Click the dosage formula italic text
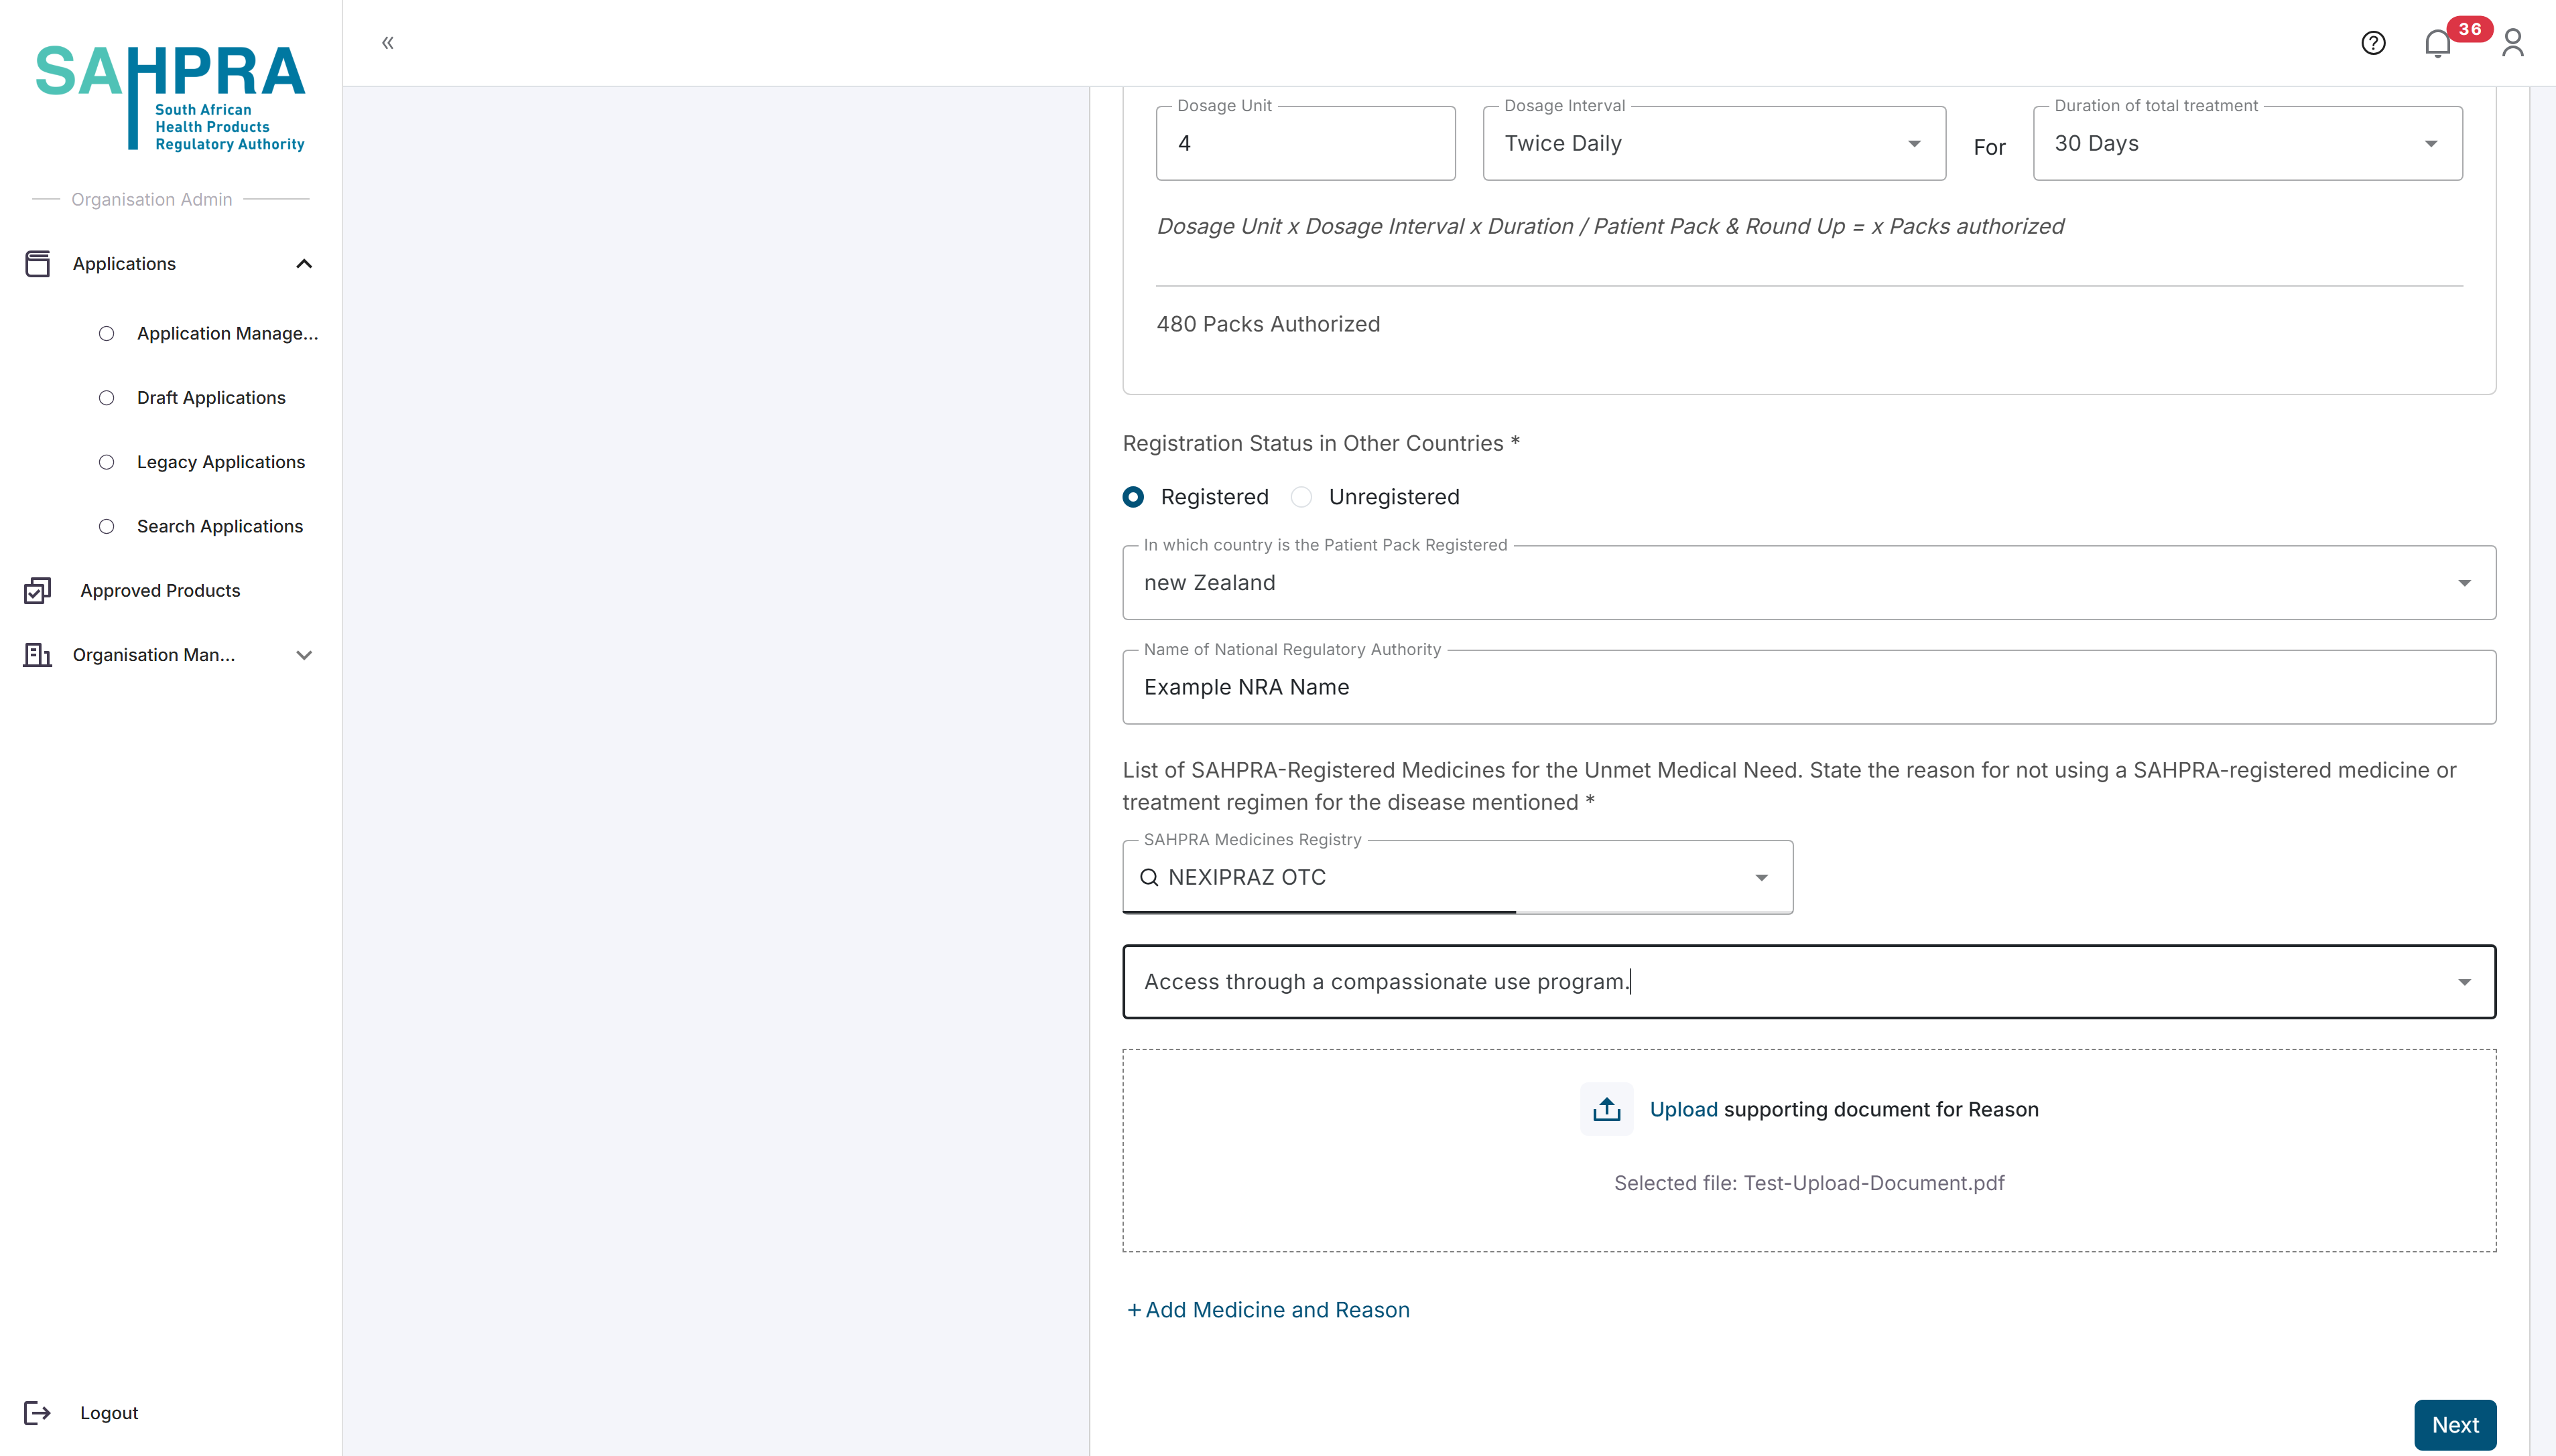 click(x=1610, y=227)
